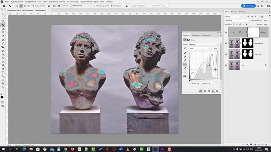Screen dimensions: 271x152
Task: Select the edit points curve tool
Action: click(x=185, y=65)
